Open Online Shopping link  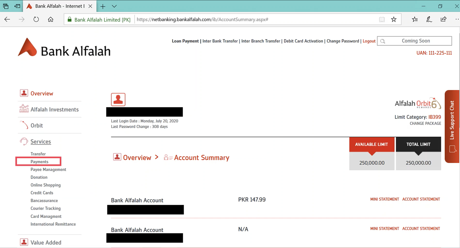(45, 185)
